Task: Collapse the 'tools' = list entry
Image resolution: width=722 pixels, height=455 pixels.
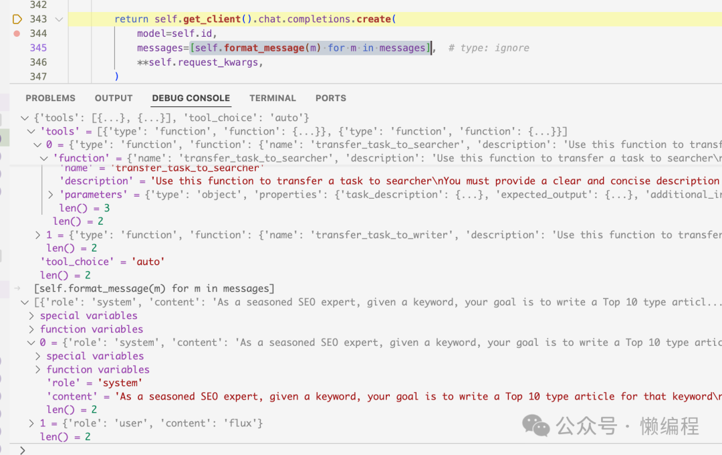Action: [31, 131]
